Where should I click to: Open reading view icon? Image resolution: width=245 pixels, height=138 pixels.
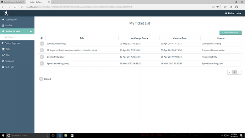(x=213, y=7)
